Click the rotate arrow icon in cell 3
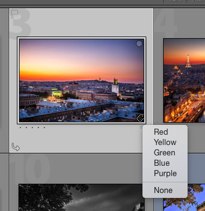 16,147
